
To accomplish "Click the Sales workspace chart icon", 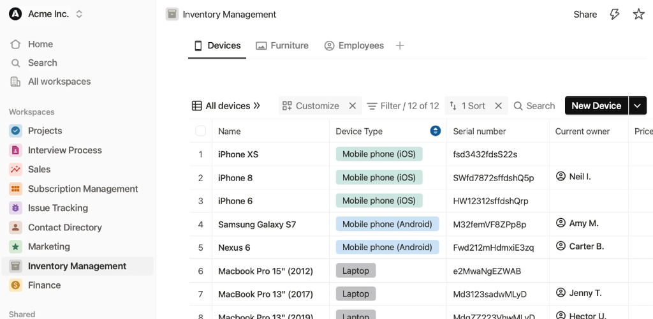I will tap(15, 170).
